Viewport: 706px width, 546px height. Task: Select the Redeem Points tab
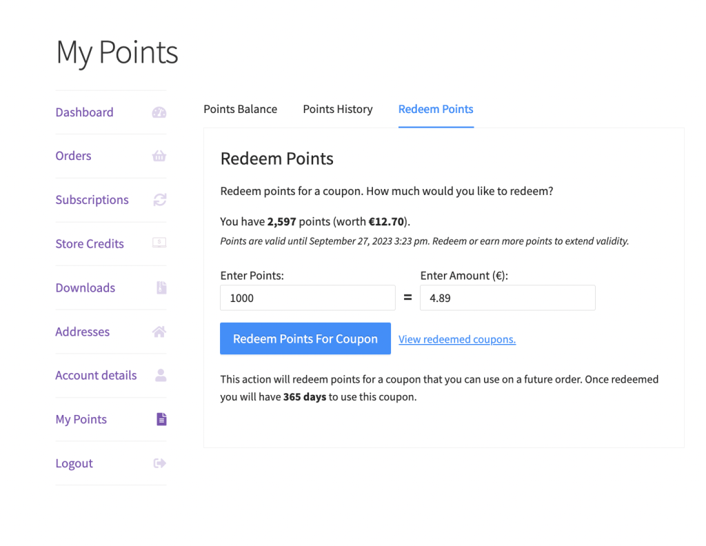436,109
